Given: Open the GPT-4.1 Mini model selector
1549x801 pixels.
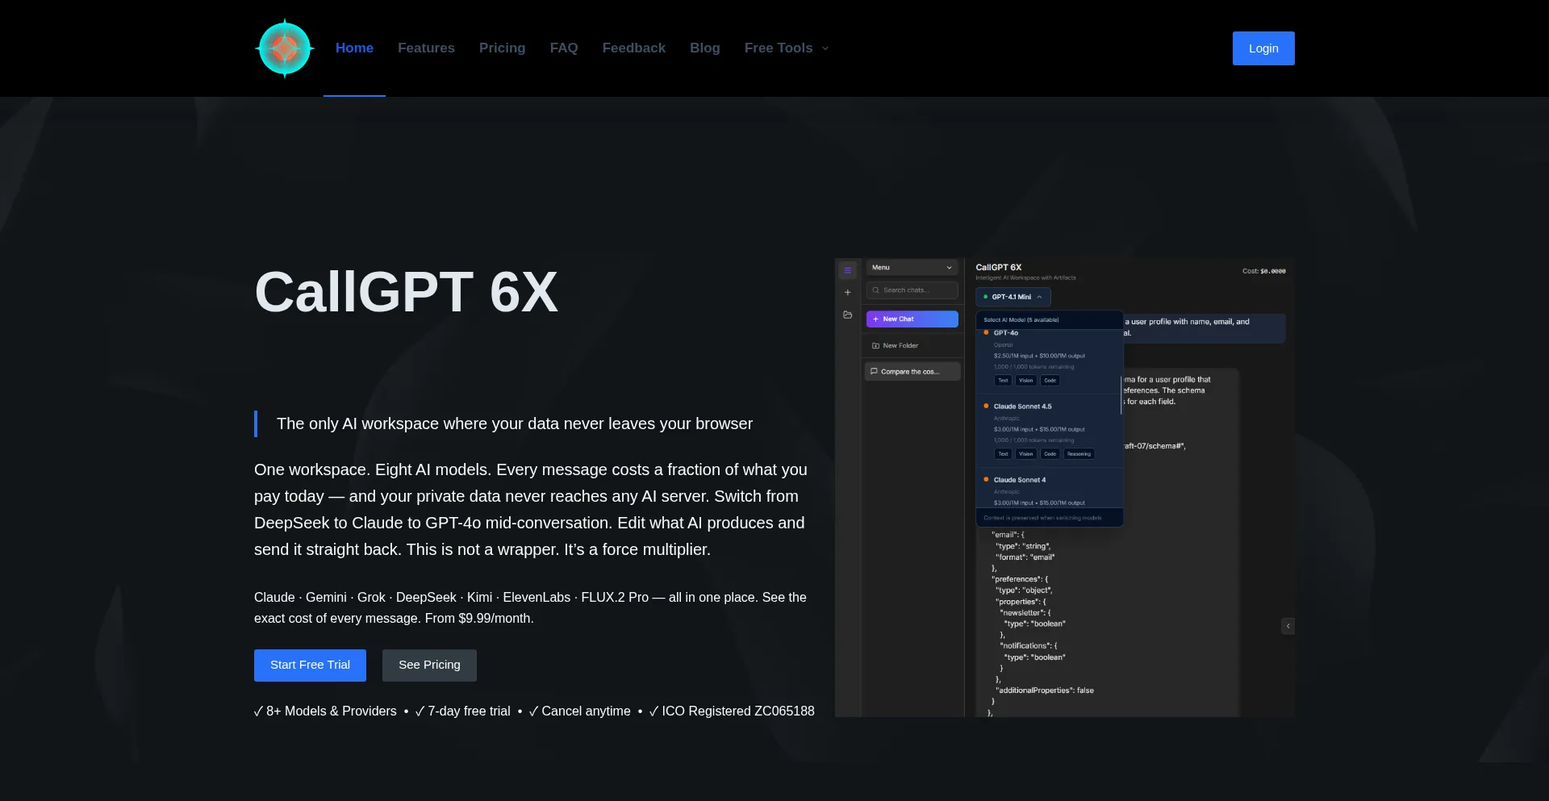Looking at the screenshot, I should (1013, 297).
